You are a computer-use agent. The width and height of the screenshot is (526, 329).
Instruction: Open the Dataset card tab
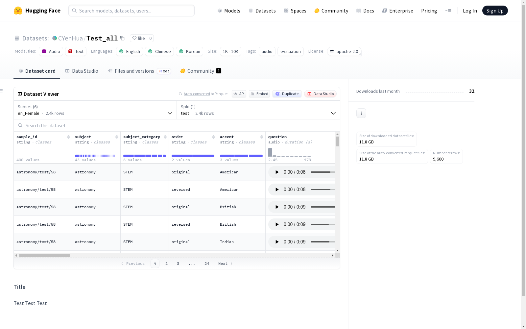[37, 71]
